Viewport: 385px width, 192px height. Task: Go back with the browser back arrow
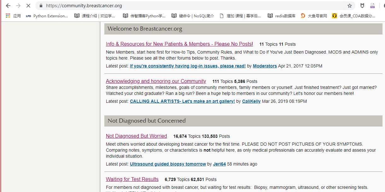(x=8, y=6)
